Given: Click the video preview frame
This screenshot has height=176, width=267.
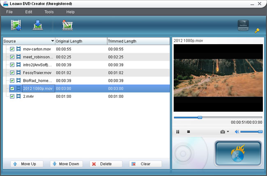Looking at the screenshot, I should [x=218, y=78].
